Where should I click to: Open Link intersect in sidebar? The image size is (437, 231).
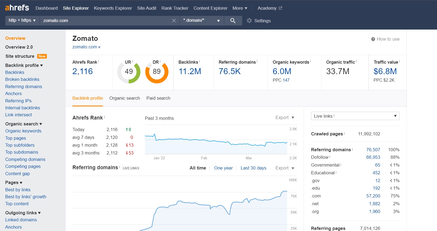pyautogui.click(x=18, y=115)
